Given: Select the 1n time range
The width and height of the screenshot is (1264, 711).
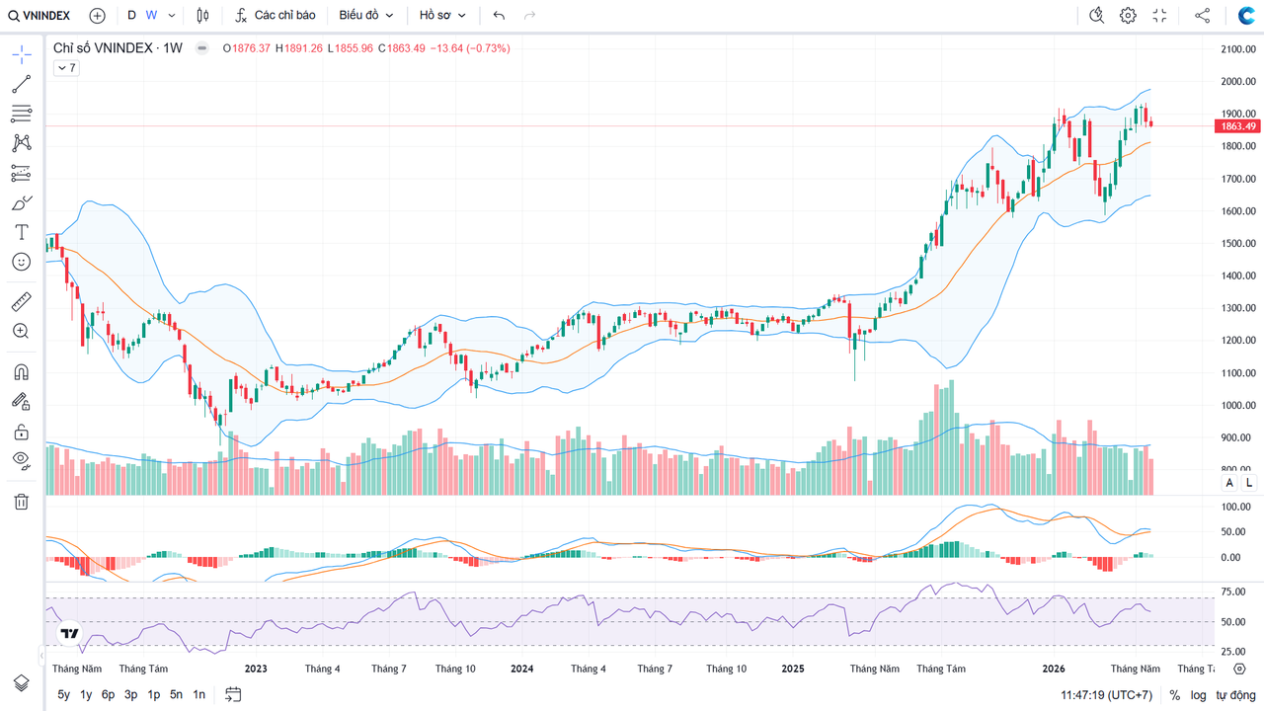Looking at the screenshot, I should click(198, 694).
